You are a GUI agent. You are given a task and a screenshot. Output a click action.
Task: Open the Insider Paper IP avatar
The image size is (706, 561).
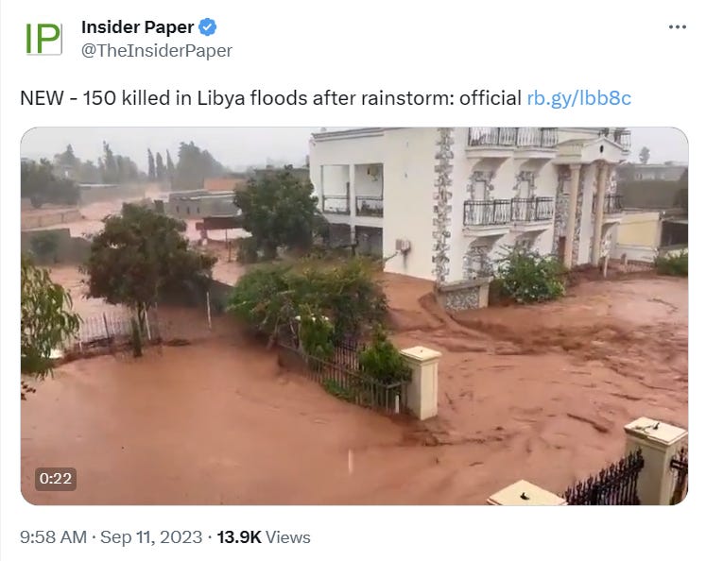pyautogui.click(x=43, y=39)
